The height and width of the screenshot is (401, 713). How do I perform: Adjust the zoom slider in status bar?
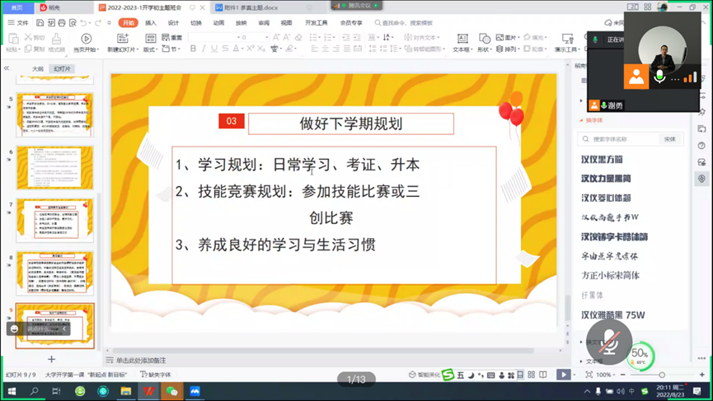tap(661, 375)
